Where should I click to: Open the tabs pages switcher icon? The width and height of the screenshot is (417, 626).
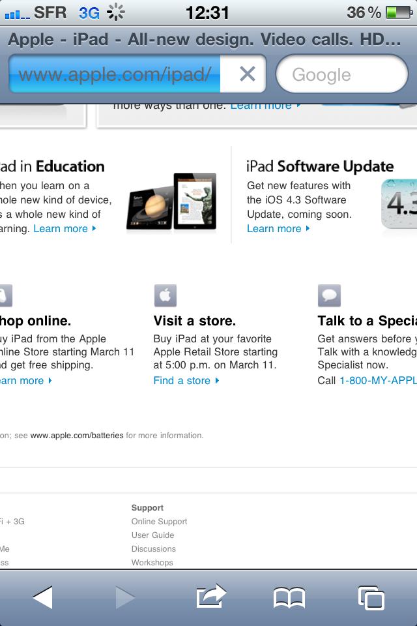point(371,597)
